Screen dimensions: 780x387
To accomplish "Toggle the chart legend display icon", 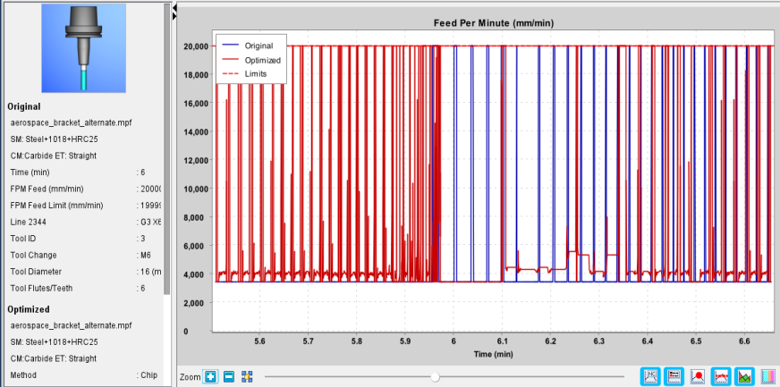I will click(x=674, y=376).
